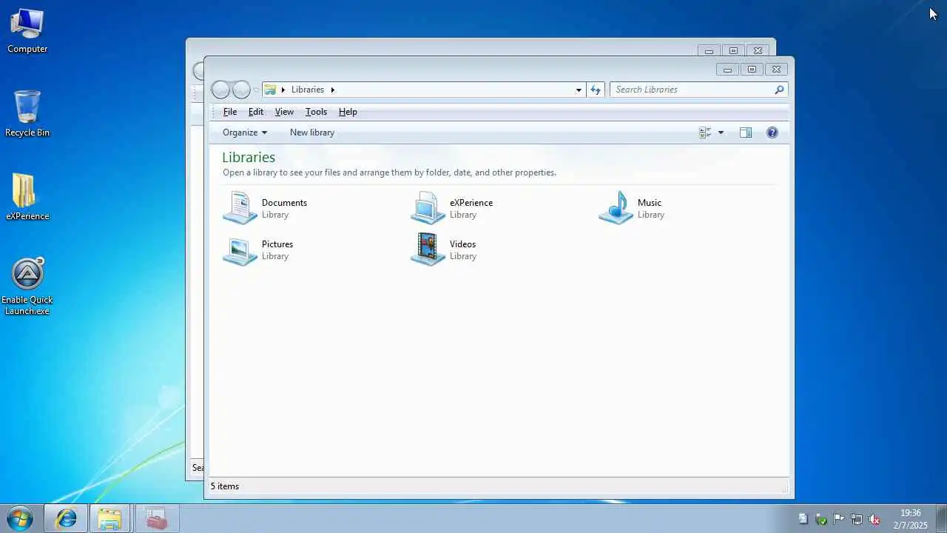Click Safely Remove Hardware tray icon
This screenshot has width=947, height=533.
tap(821, 519)
